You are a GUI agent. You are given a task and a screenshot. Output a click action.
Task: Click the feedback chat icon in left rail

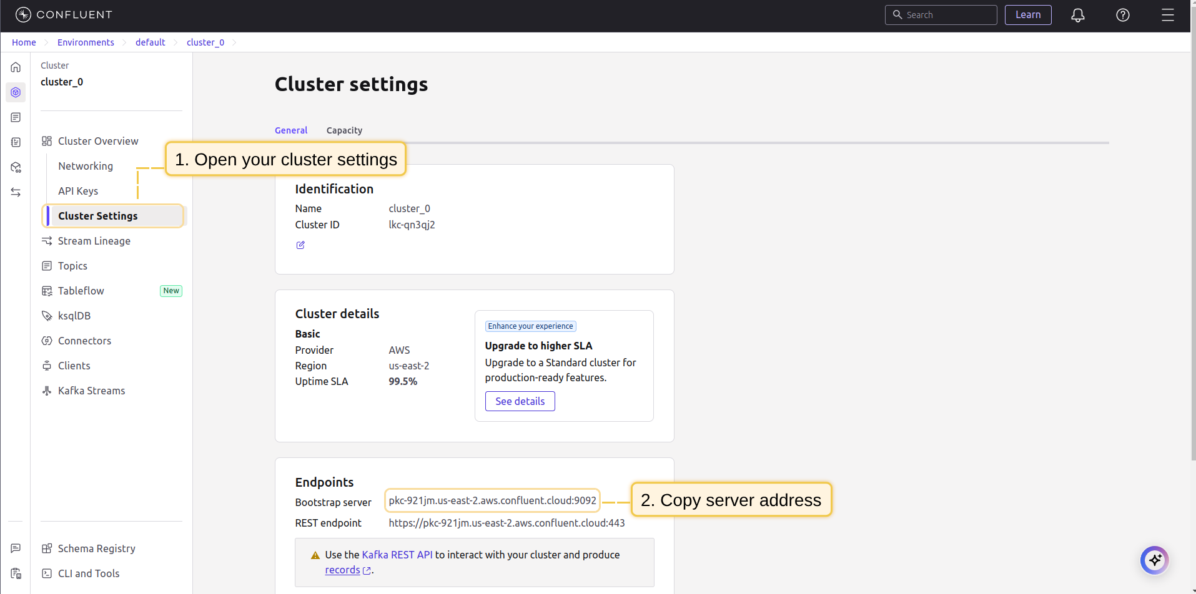coord(16,548)
